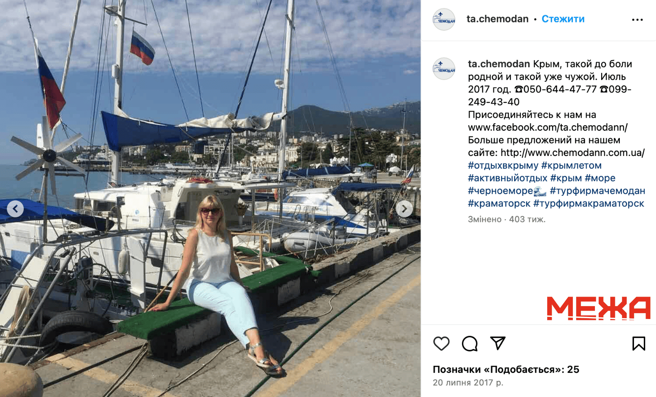This screenshot has width=656, height=397.
Task: Open comments via speech bubble icon
Action: coord(469,343)
